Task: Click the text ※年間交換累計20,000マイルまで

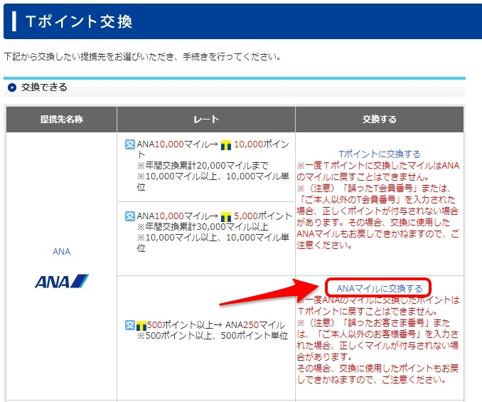Action: [203, 166]
